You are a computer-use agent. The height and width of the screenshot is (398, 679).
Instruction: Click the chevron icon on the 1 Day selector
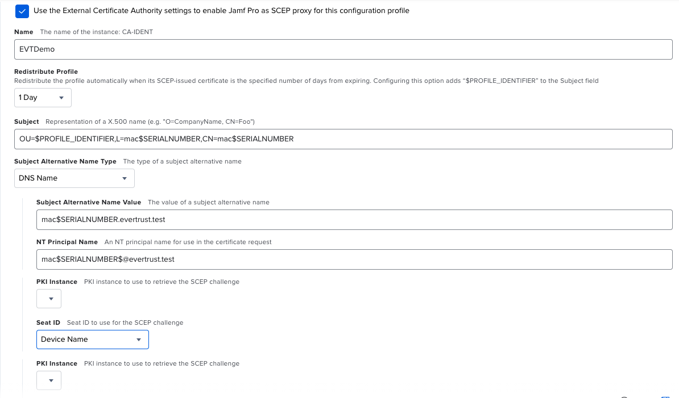pyautogui.click(x=63, y=97)
